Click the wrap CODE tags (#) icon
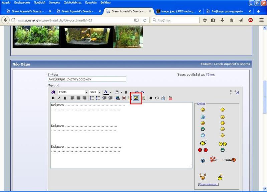267x192 pixels. point(151,98)
